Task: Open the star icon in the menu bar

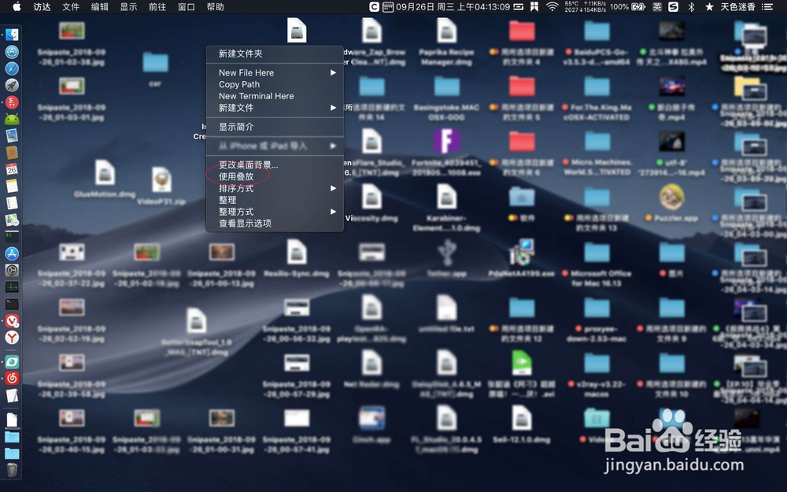Action: point(709,7)
